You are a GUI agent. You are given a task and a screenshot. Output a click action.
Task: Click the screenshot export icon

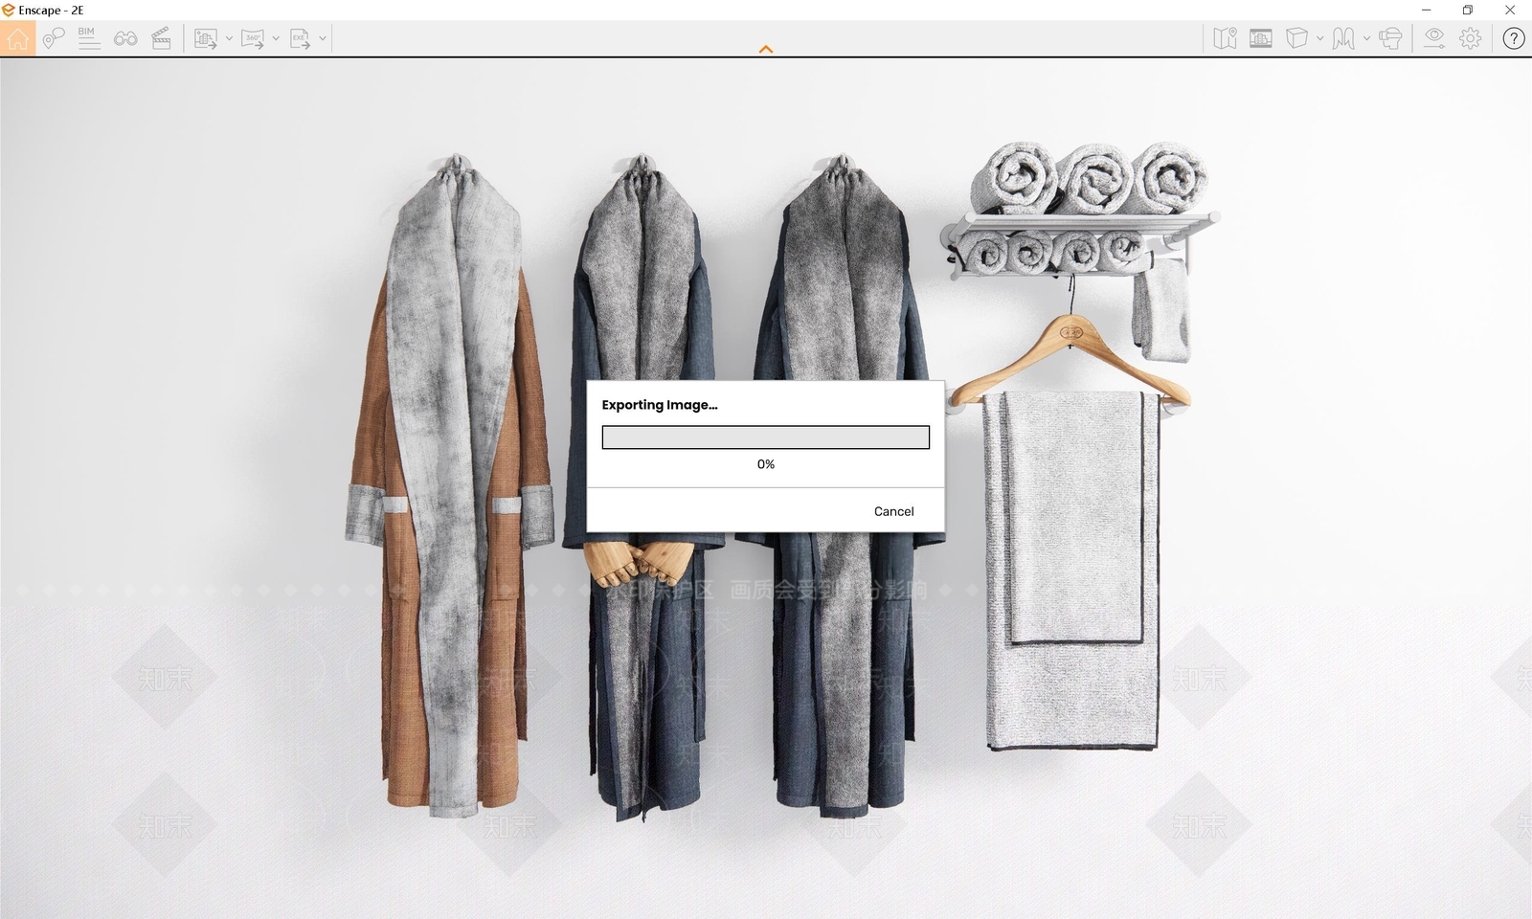pyautogui.click(x=205, y=38)
